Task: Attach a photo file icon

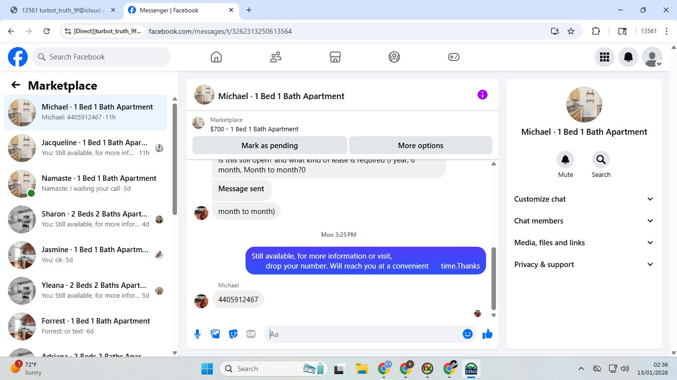Action: pos(215,334)
